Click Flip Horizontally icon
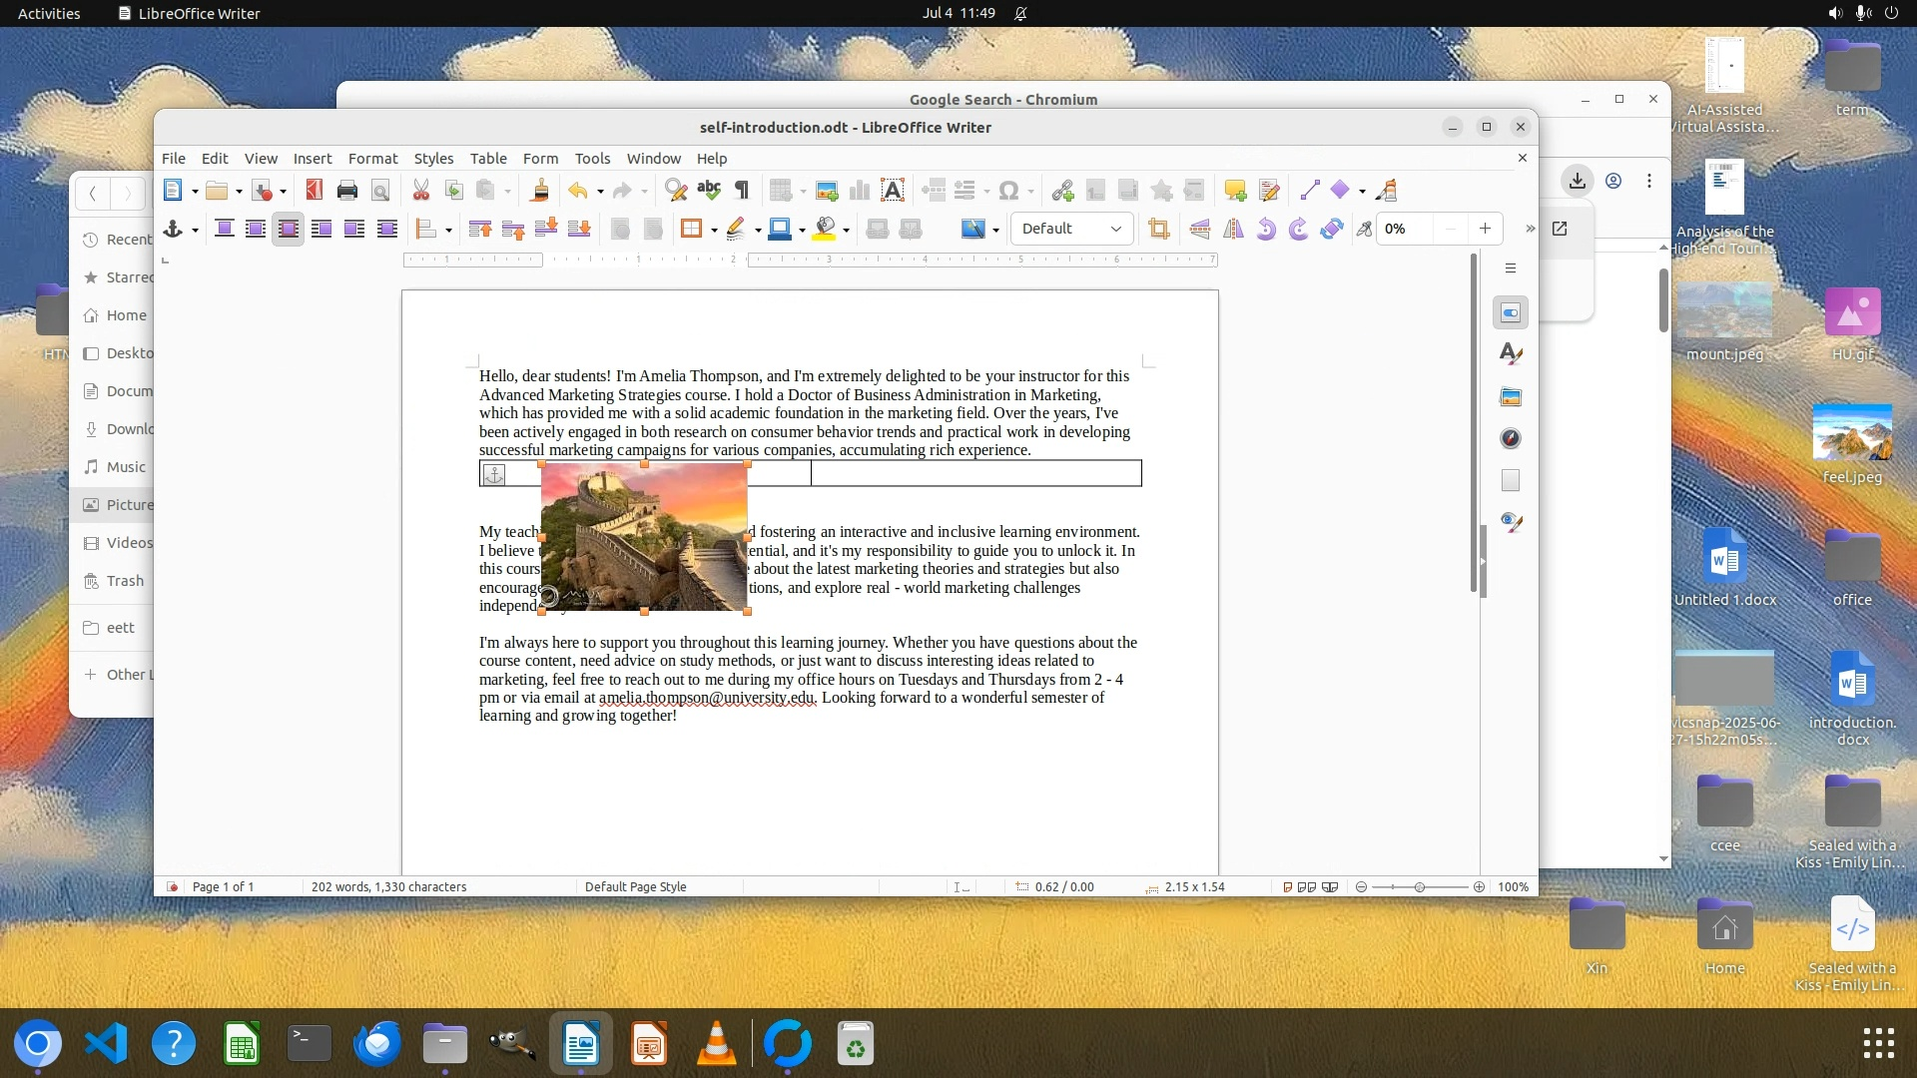 click(1233, 229)
